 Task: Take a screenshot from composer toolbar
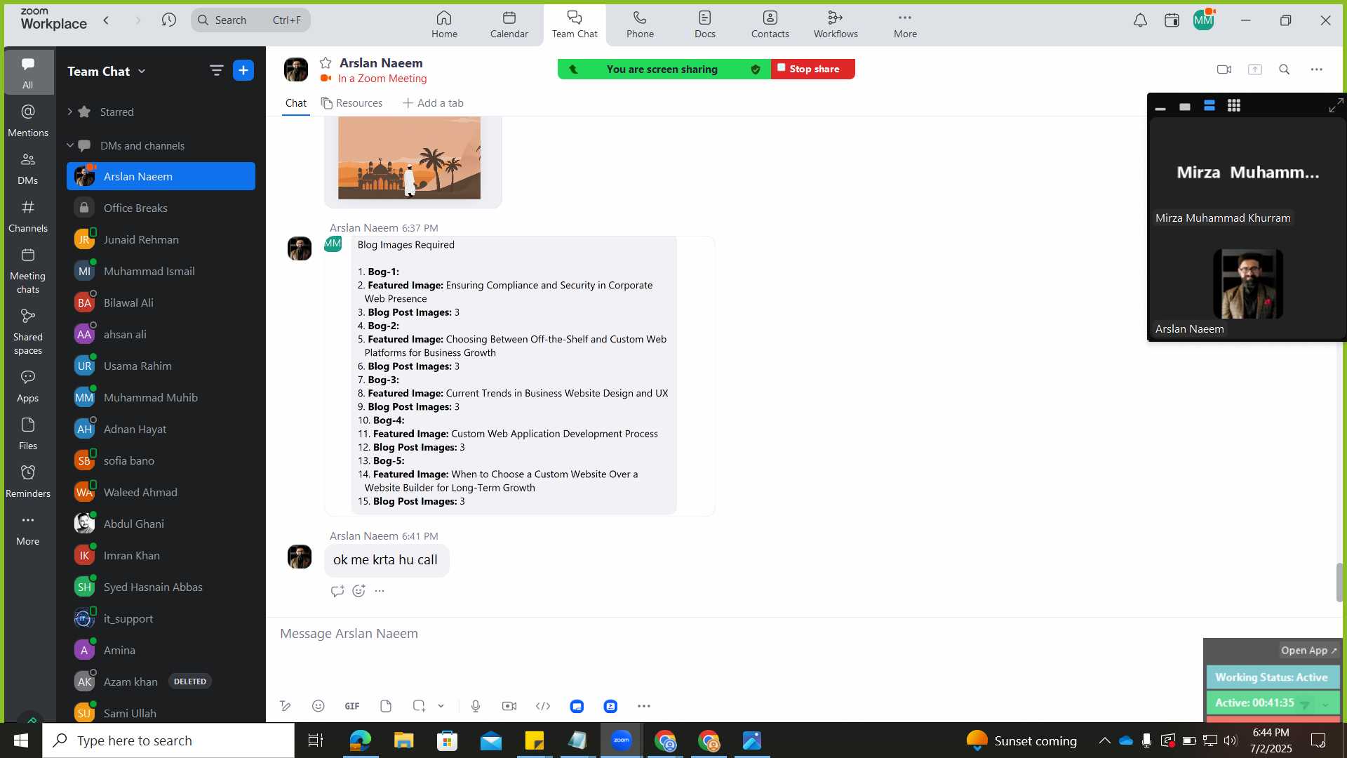coord(419,706)
